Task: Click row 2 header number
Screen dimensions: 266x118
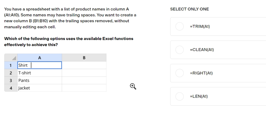Action: click(11, 73)
